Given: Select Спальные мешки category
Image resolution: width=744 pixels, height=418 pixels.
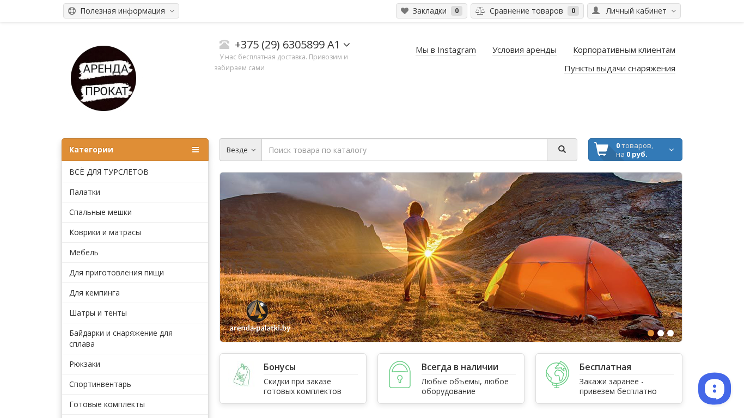Looking at the screenshot, I should tap(100, 212).
